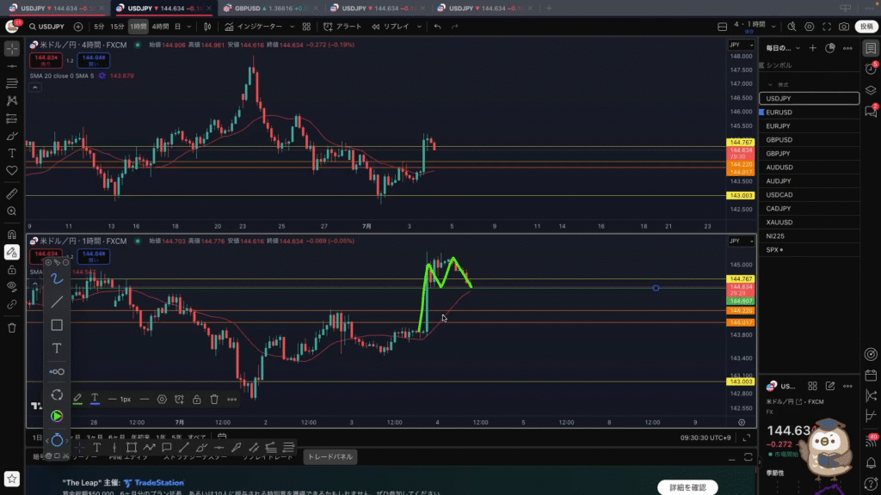Screen dimensions: 881x495
Task: Toggle hide all drawings eye icon
Action: click(12, 287)
